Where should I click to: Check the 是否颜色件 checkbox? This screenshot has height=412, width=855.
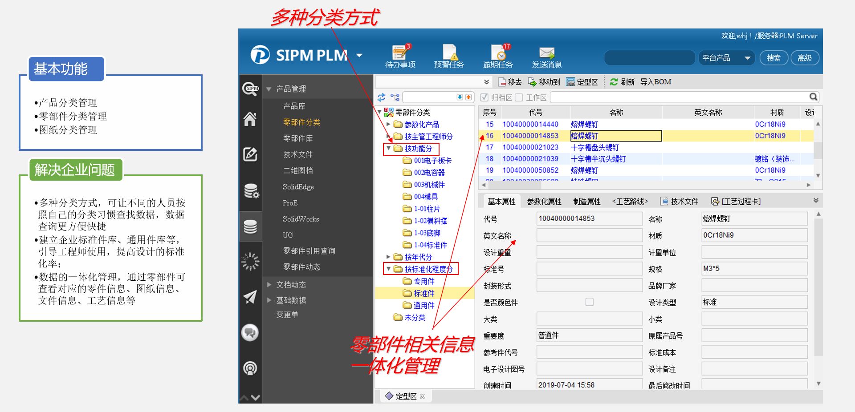(589, 302)
